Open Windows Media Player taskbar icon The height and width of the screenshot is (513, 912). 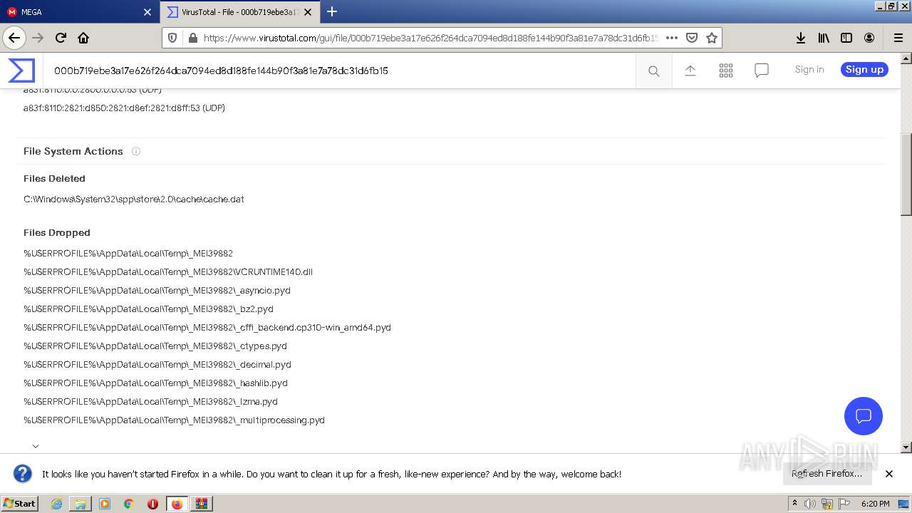click(x=105, y=504)
